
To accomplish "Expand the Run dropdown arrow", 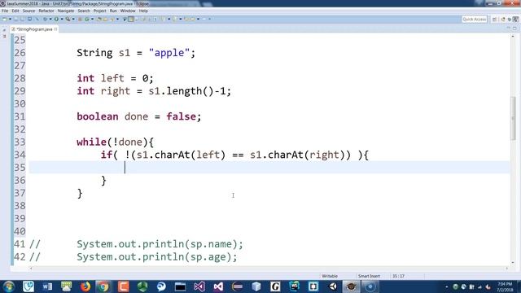I will pyautogui.click(x=62, y=20).
